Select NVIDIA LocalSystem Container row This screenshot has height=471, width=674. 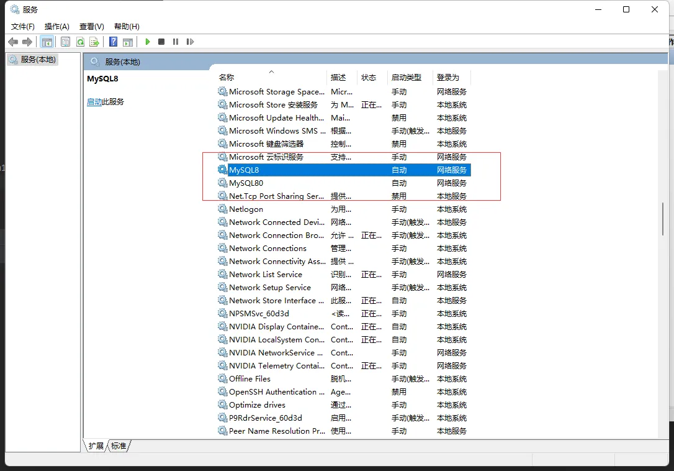click(344, 340)
